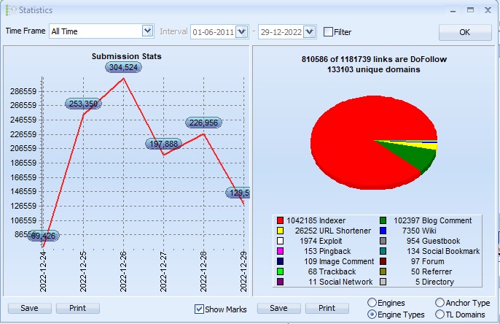
Task: Click the blue Wiki legend swatch
Action: (383, 231)
